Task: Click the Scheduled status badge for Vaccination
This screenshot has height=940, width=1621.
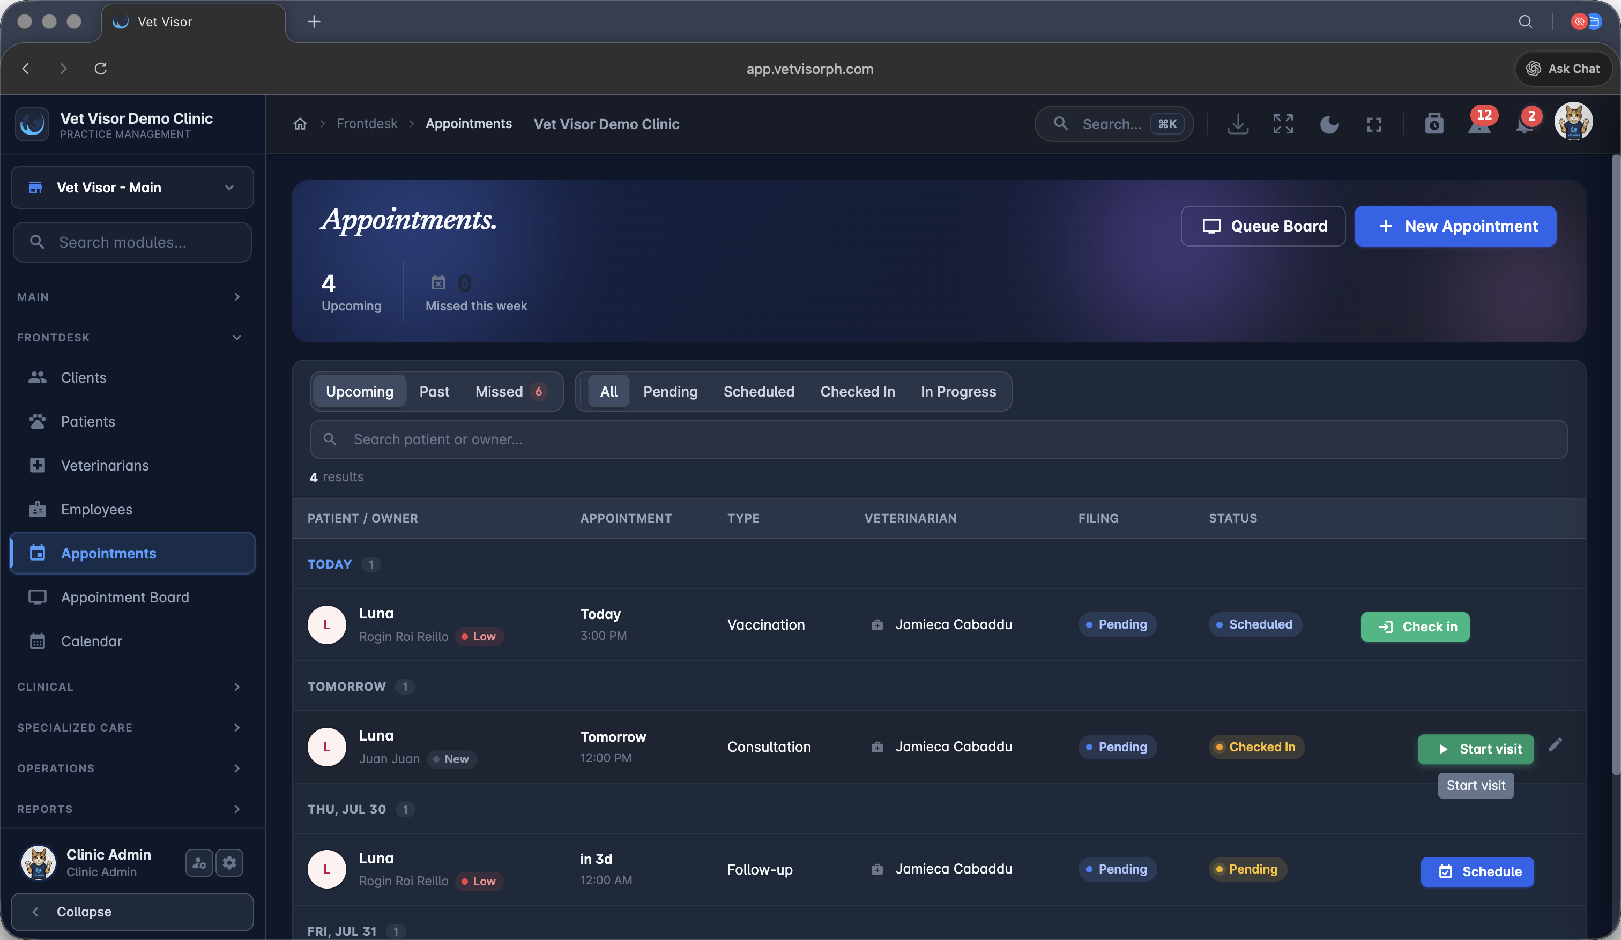Action: click(x=1255, y=624)
